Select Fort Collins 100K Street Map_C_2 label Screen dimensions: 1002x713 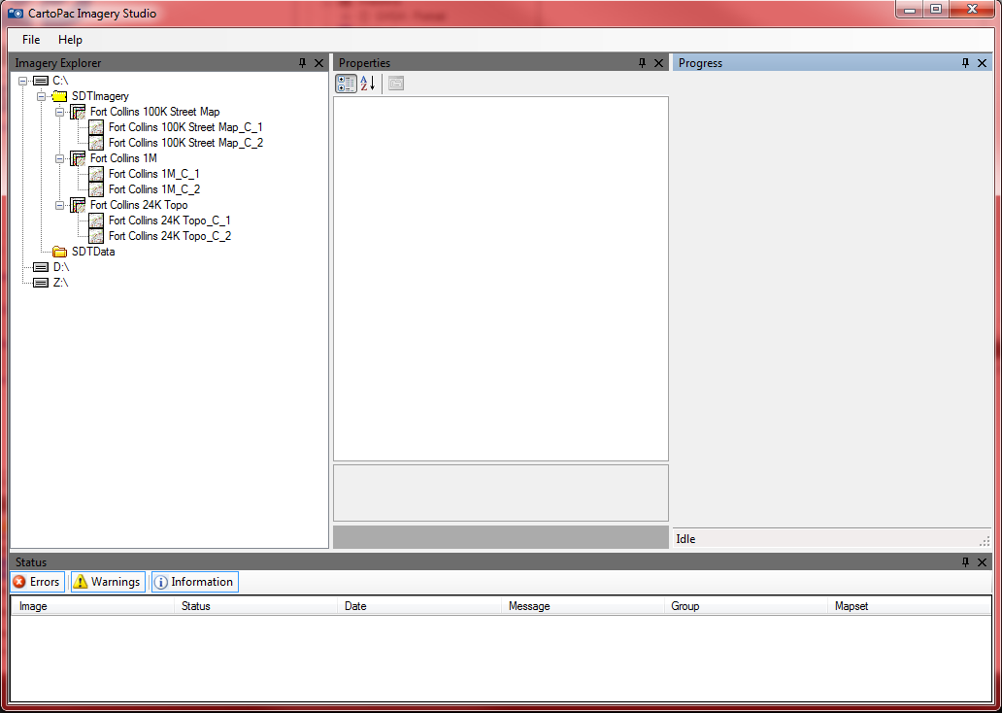tap(185, 143)
